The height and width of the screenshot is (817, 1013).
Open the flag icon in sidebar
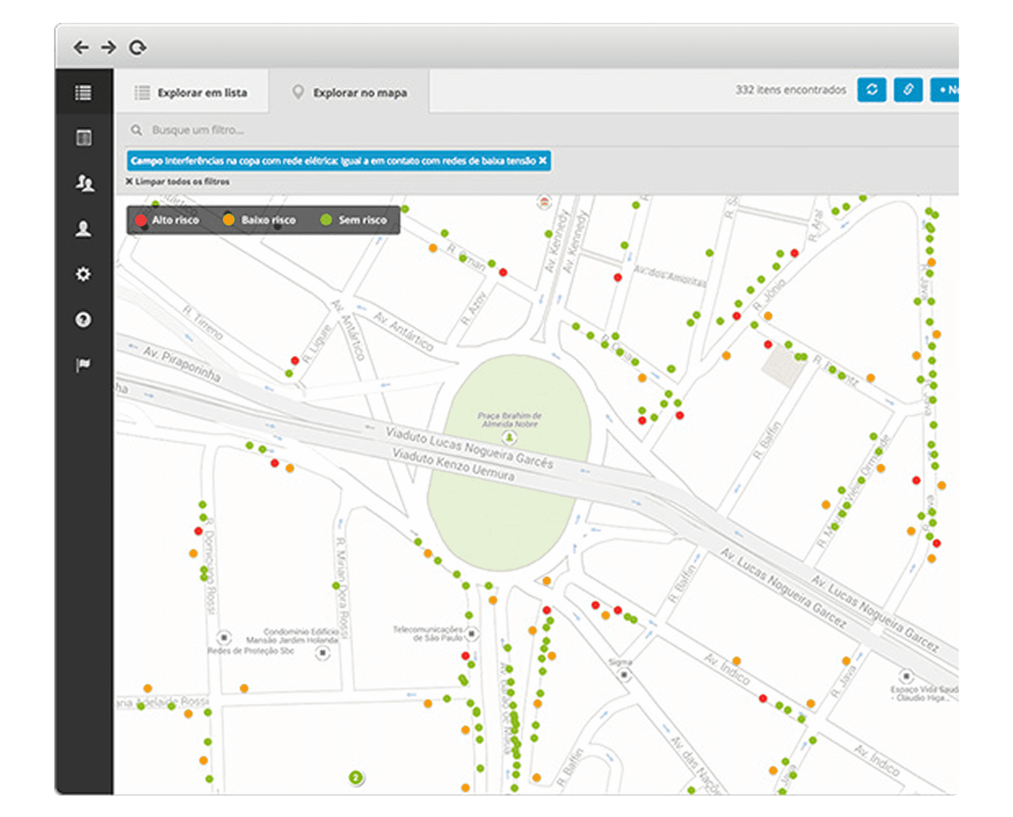83,365
